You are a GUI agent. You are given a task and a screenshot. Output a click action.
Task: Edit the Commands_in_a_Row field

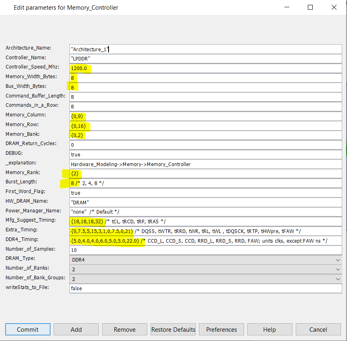(x=206, y=106)
